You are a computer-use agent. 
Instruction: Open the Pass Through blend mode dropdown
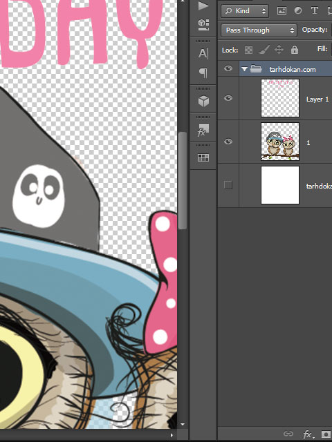point(259,30)
